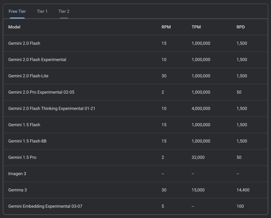The image size is (271, 218).
Task: Click the Gemini 2.0 Flash-Lite model name
Action: [x=28, y=76]
